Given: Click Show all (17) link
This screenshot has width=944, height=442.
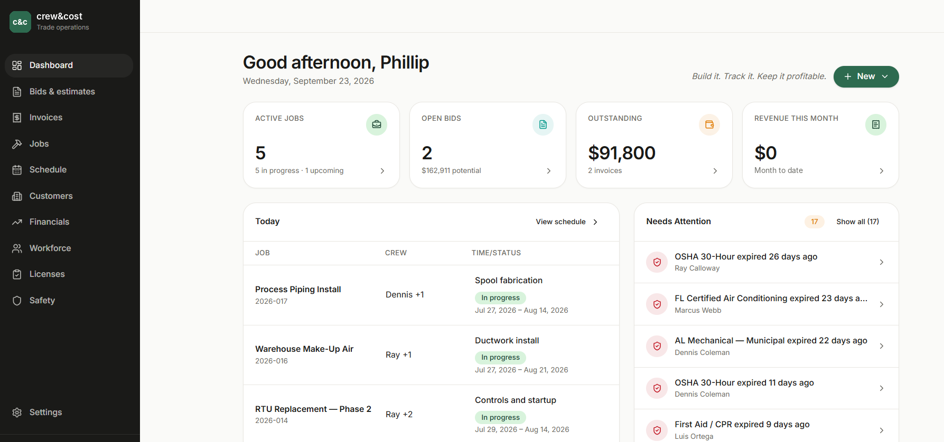Looking at the screenshot, I should click(x=858, y=222).
